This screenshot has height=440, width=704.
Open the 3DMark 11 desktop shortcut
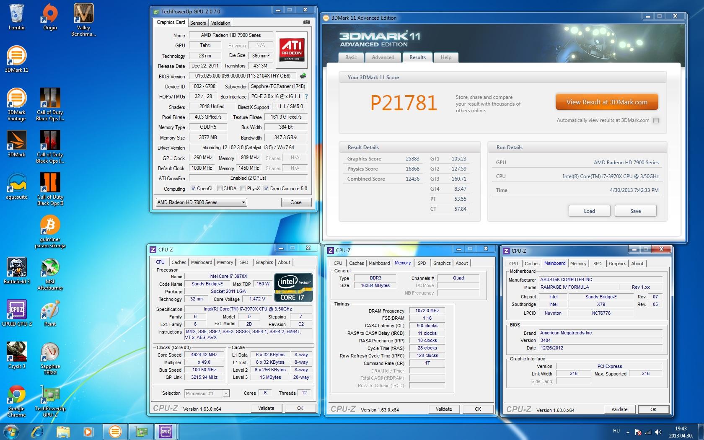point(17,59)
